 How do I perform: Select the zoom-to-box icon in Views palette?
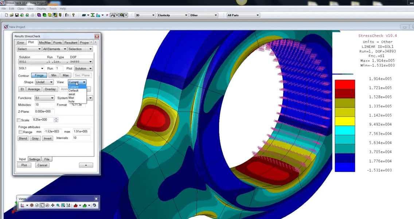63,206
